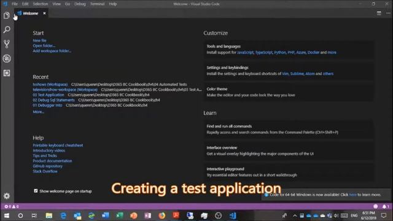Open GitHub repository link
The image size is (393, 221).
click(x=47, y=166)
